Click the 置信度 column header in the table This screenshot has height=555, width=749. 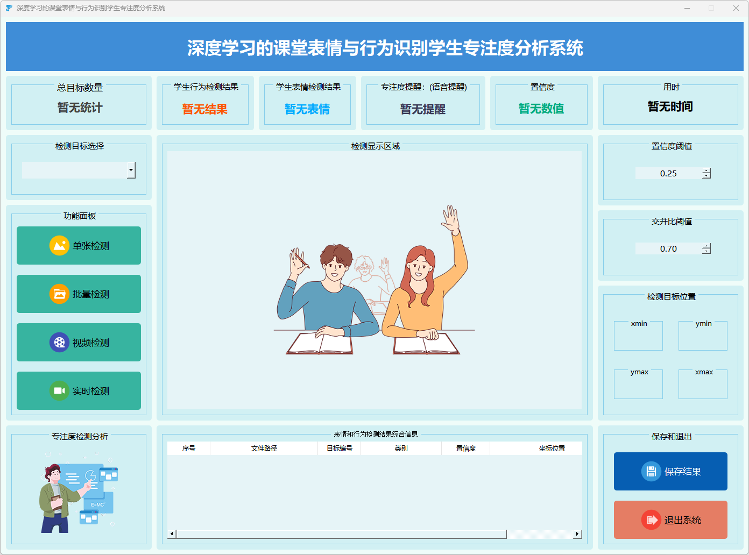click(465, 449)
